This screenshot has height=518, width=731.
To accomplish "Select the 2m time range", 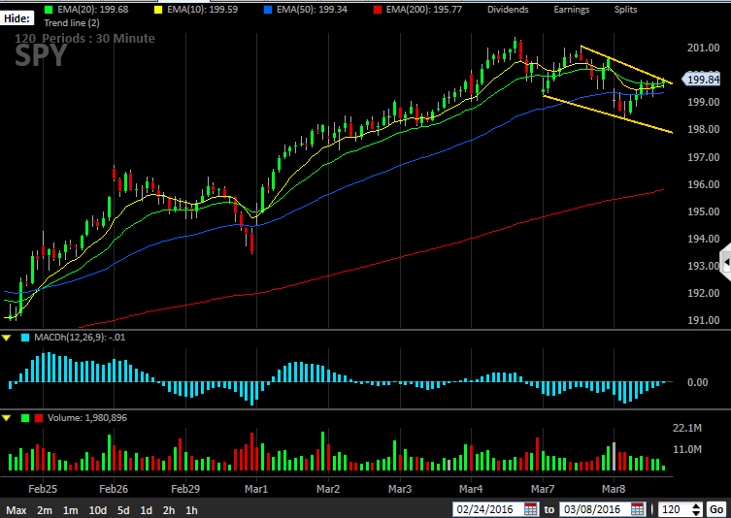I will (45, 510).
